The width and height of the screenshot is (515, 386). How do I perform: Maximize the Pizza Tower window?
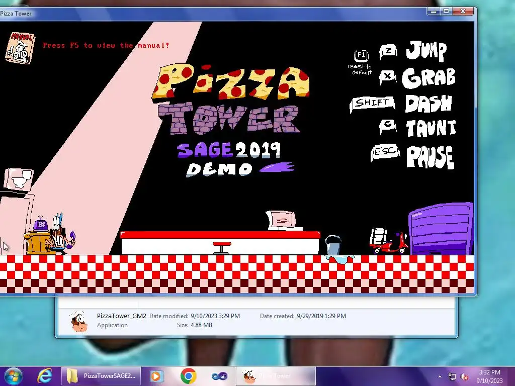click(x=446, y=12)
